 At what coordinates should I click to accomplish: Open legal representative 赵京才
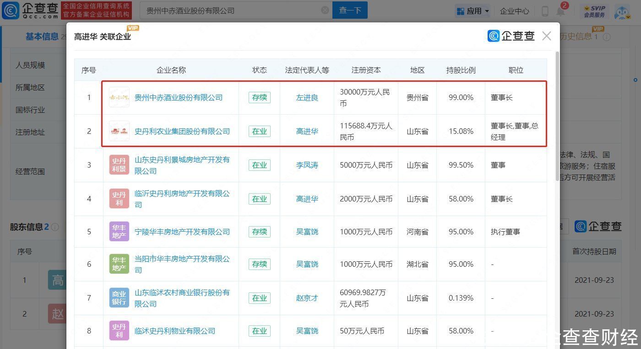coord(307,298)
